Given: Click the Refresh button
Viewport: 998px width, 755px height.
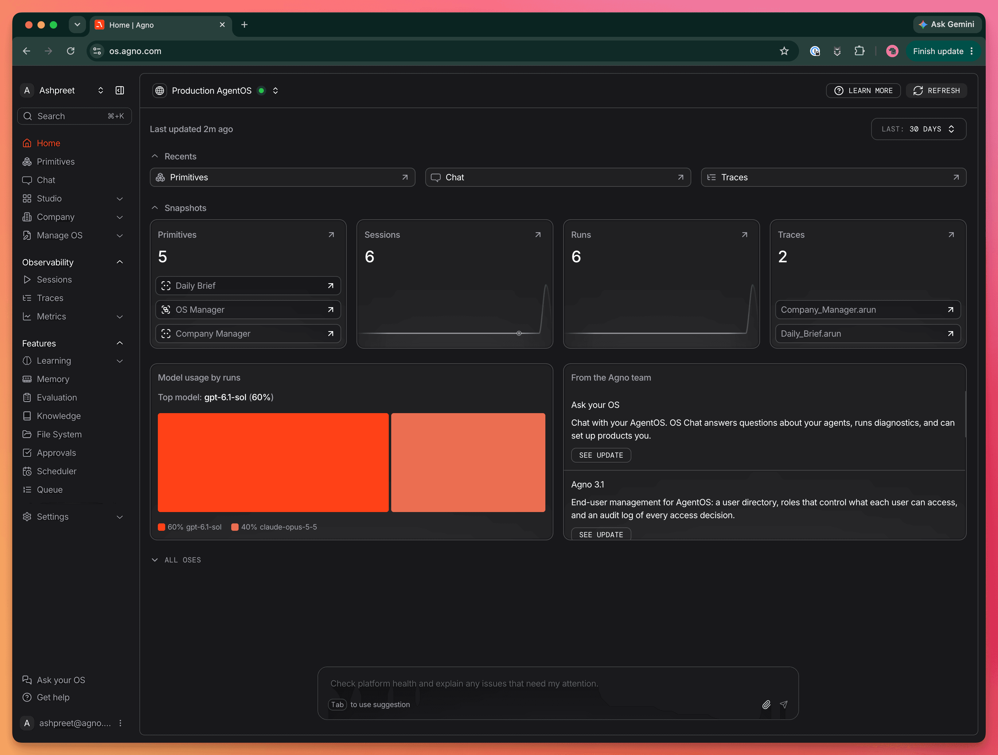Looking at the screenshot, I should click(936, 91).
